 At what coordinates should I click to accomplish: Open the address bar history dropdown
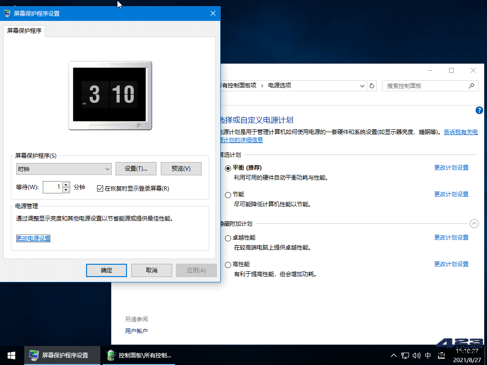tap(363, 86)
